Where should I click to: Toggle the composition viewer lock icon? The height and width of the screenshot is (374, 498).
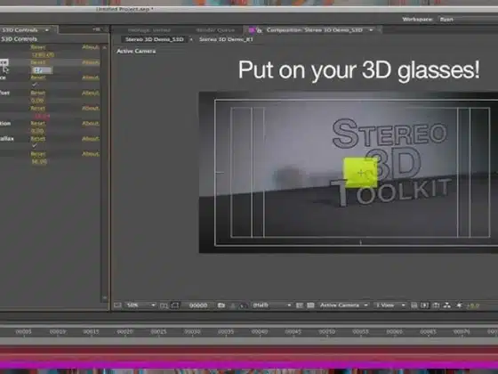260,30
